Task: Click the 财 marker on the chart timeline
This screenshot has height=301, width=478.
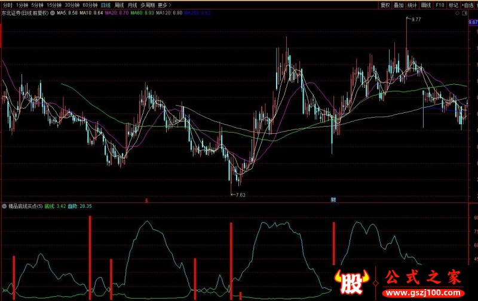Action: point(333,198)
